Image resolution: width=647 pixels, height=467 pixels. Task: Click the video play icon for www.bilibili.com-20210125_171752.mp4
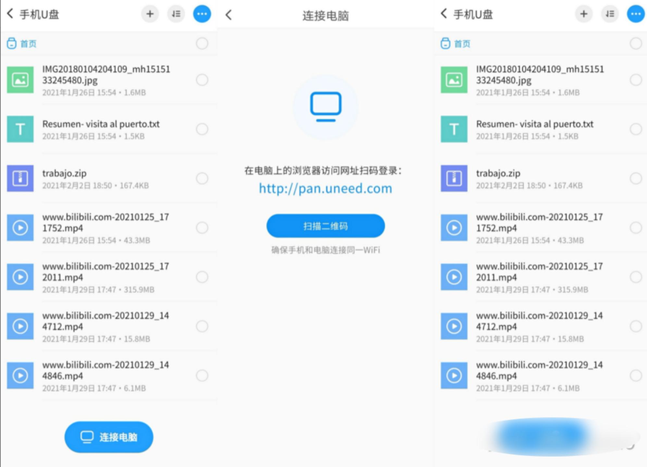(x=20, y=228)
